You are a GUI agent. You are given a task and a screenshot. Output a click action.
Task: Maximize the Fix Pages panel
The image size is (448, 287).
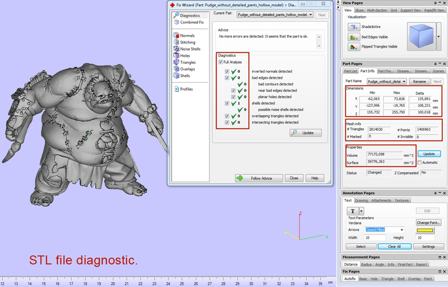tap(440, 272)
